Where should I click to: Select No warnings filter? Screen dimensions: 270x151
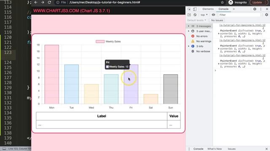coord(204,41)
